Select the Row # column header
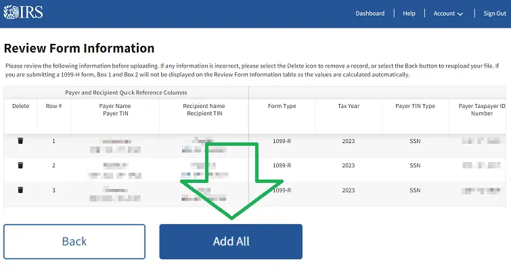This screenshot has height=270, width=511. tap(53, 106)
